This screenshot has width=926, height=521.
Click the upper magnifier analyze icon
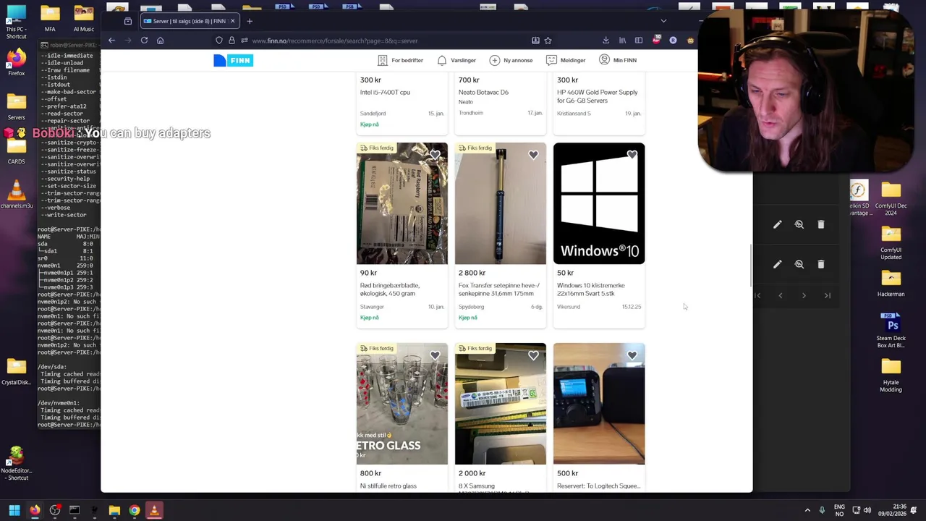click(x=799, y=224)
